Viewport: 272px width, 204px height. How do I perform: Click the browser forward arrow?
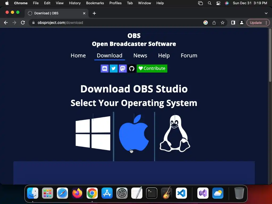point(14,23)
